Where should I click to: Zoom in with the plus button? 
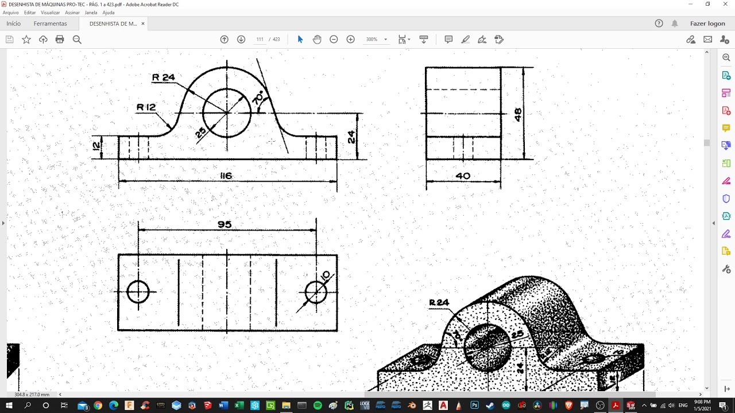tap(351, 40)
